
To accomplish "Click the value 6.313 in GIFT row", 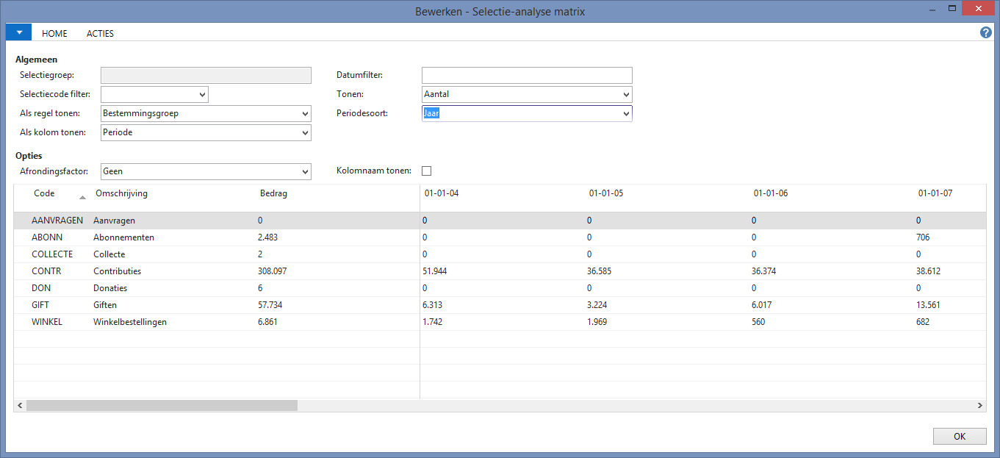I will click(x=432, y=305).
